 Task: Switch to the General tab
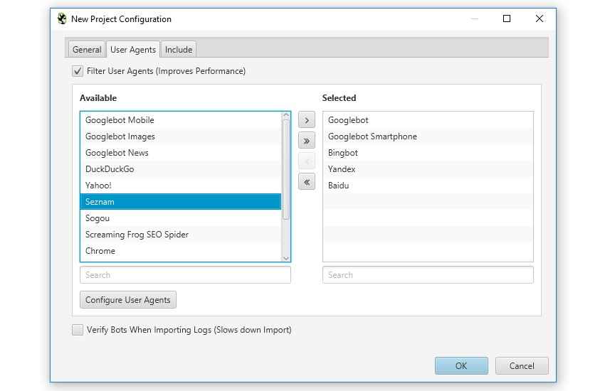point(87,49)
